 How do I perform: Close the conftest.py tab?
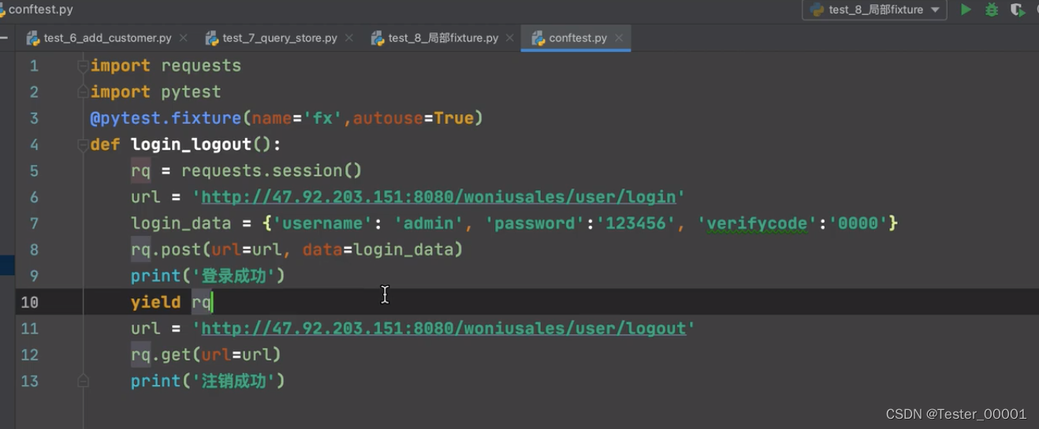619,38
